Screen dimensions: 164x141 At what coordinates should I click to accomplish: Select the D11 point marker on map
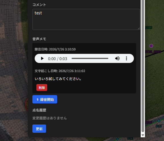click(x=117, y=139)
